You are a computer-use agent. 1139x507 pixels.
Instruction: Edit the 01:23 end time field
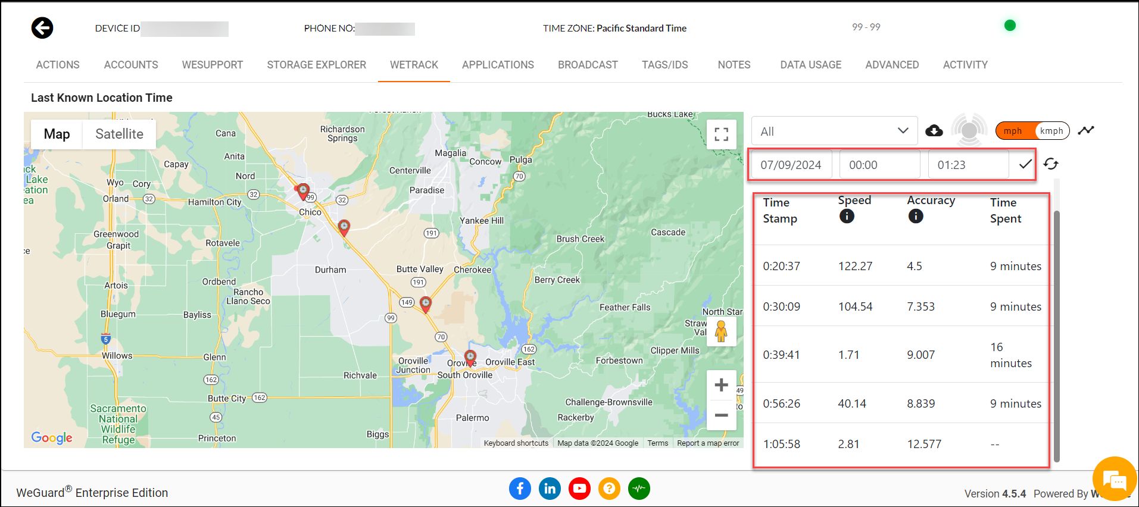[x=968, y=165]
